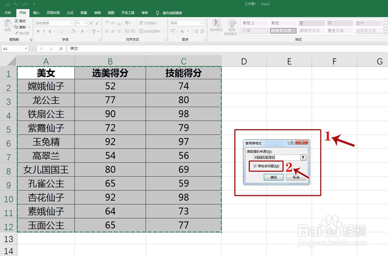Screen dimensions: 388x256
Task: Click the 剪切 scissors icon
Action: [x=16, y=21]
